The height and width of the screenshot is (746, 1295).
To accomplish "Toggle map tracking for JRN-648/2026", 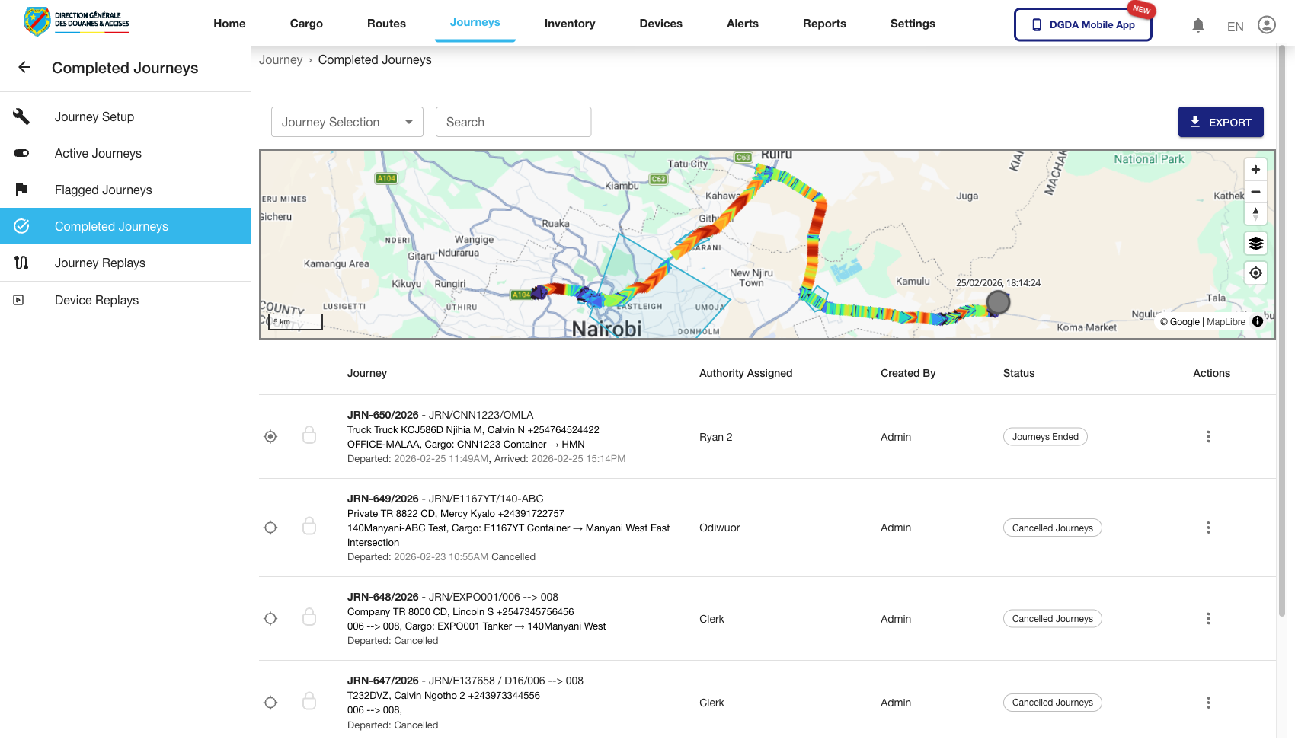I will pyautogui.click(x=270, y=619).
